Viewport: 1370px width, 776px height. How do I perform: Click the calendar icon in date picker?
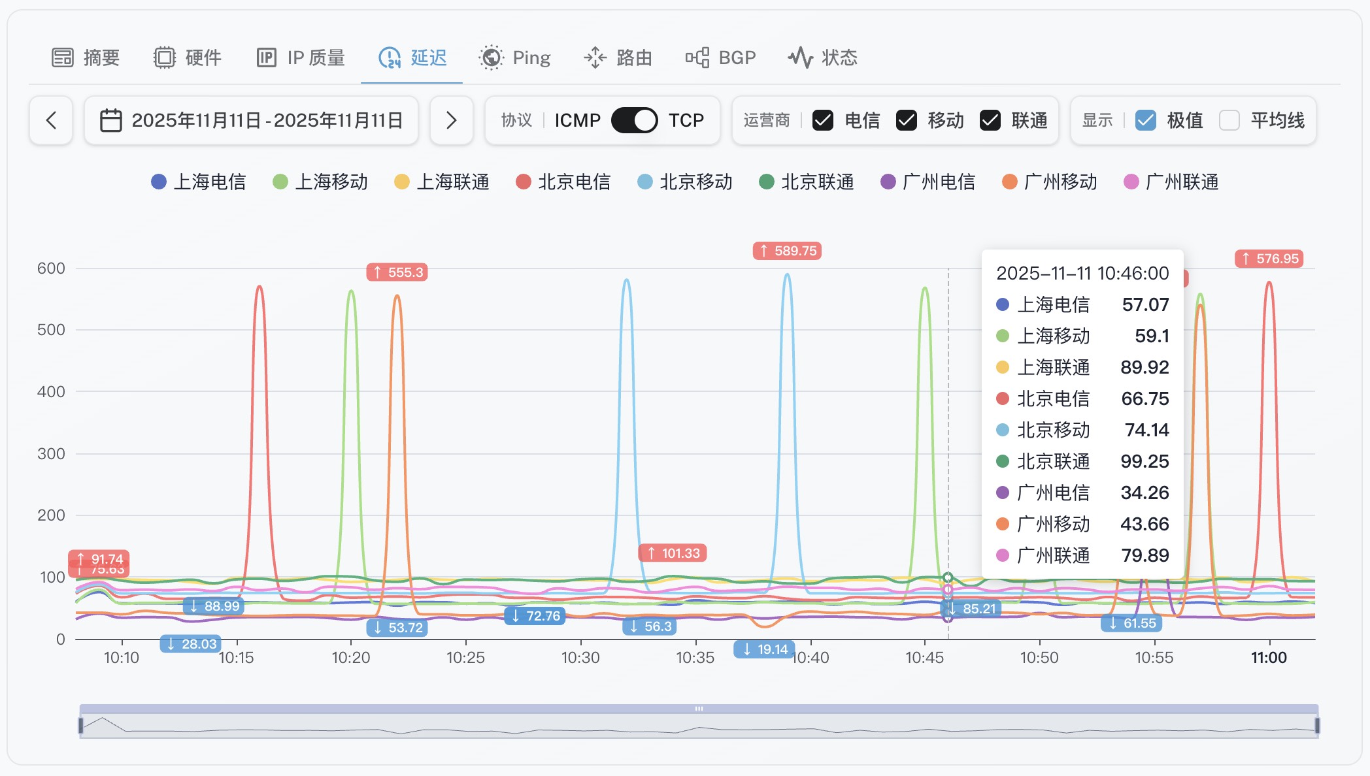[110, 120]
